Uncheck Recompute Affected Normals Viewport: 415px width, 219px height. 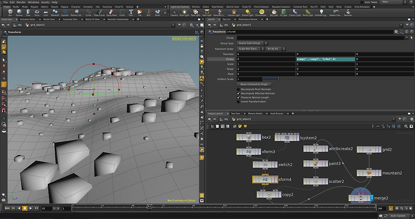(239, 93)
